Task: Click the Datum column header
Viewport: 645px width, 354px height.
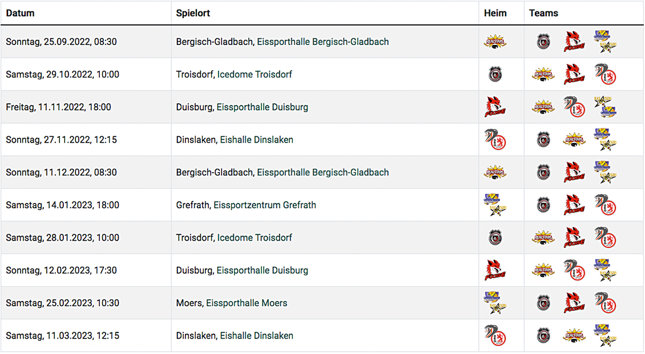Action: coord(20,13)
